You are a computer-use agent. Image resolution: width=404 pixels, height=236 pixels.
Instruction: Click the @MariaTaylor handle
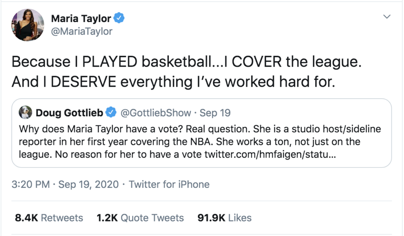coord(82,32)
